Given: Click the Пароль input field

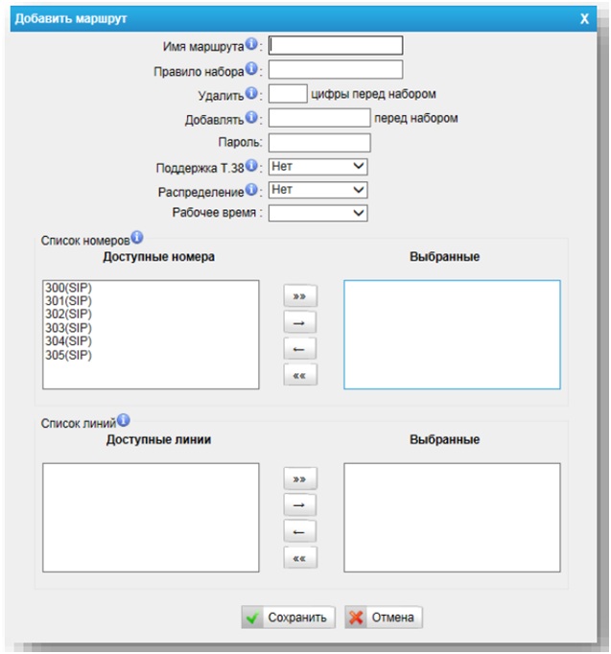Looking at the screenshot, I should [319, 142].
